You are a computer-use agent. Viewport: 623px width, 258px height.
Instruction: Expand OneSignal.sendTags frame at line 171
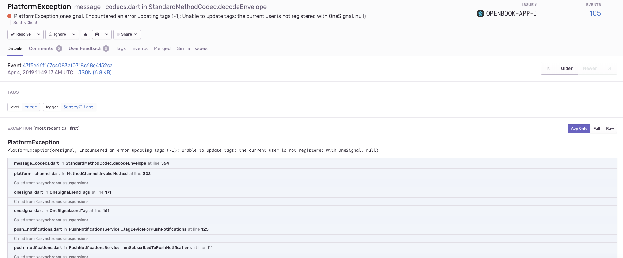[x=312, y=192]
